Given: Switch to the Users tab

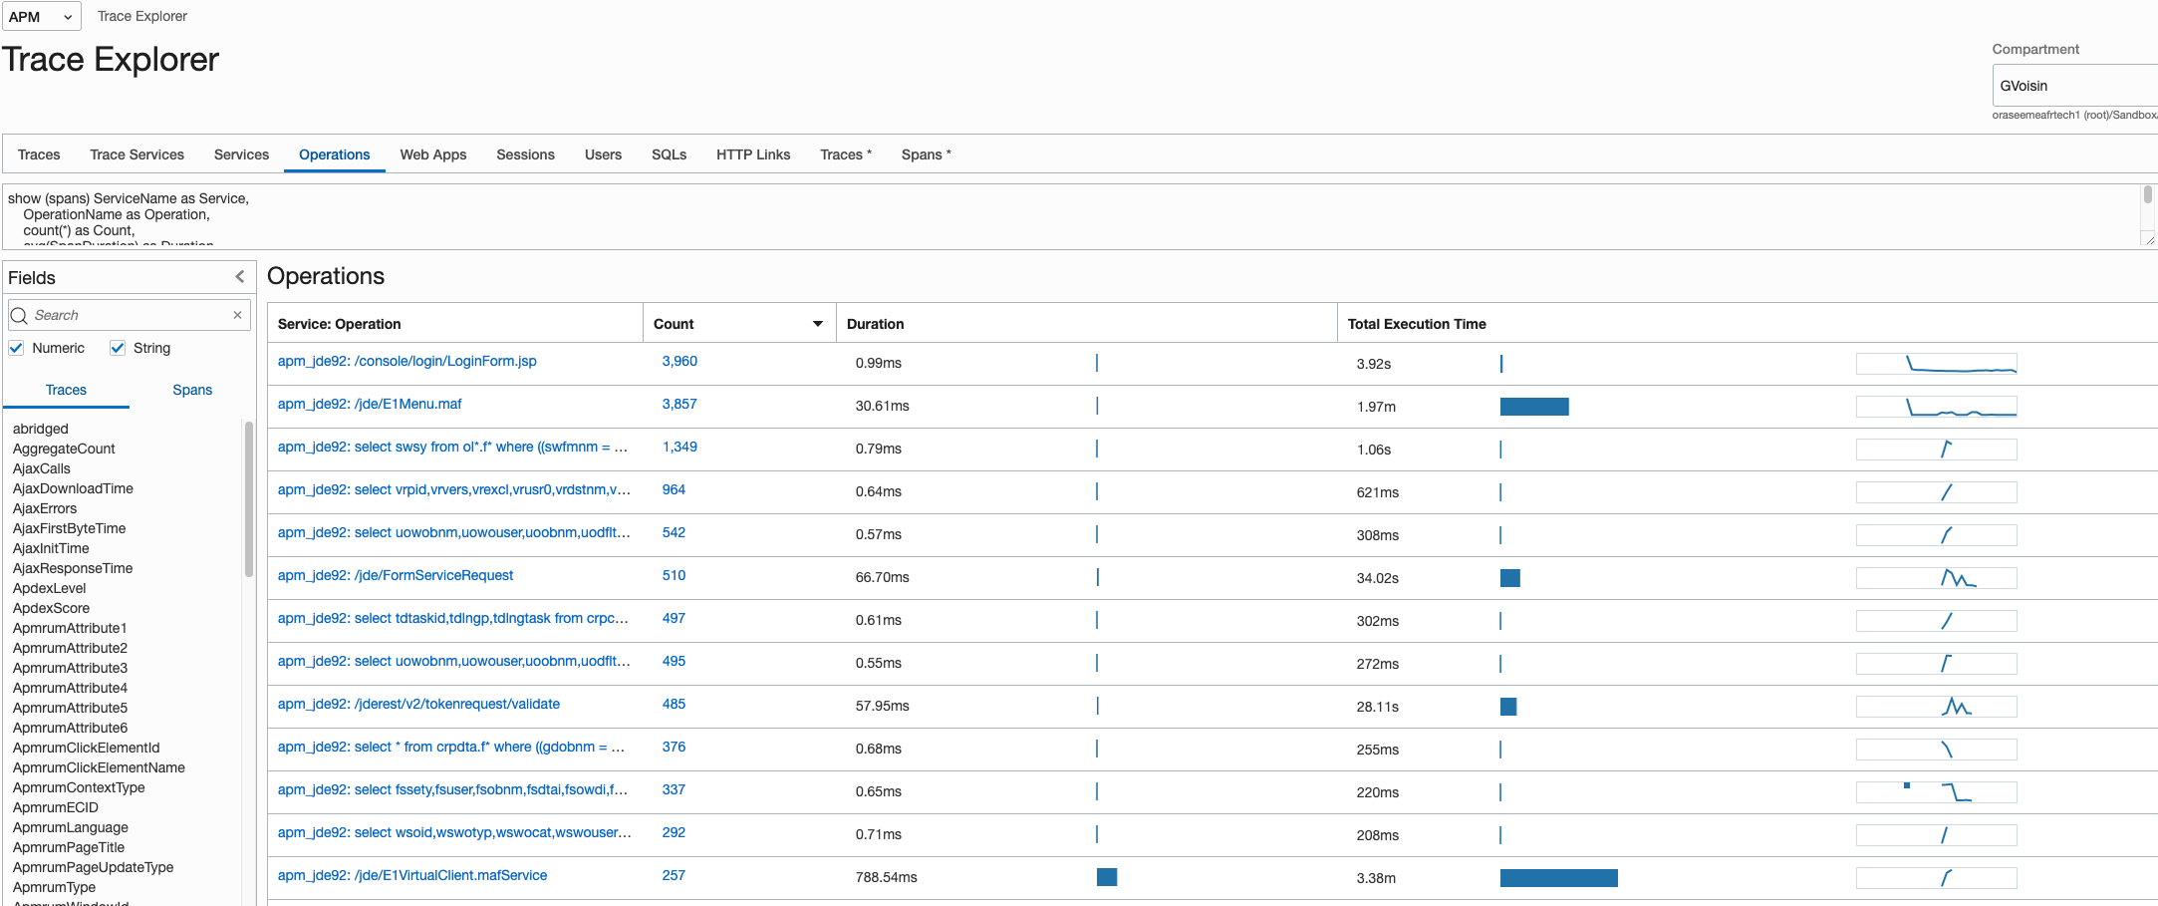Looking at the screenshot, I should (603, 154).
